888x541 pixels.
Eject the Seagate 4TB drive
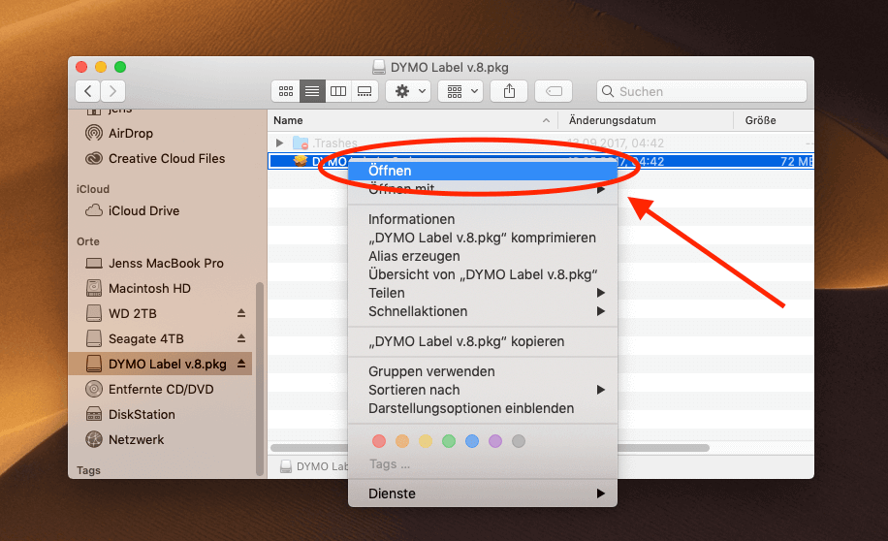241,338
